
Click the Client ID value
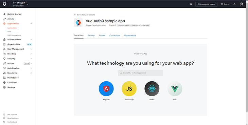tap(133, 25)
